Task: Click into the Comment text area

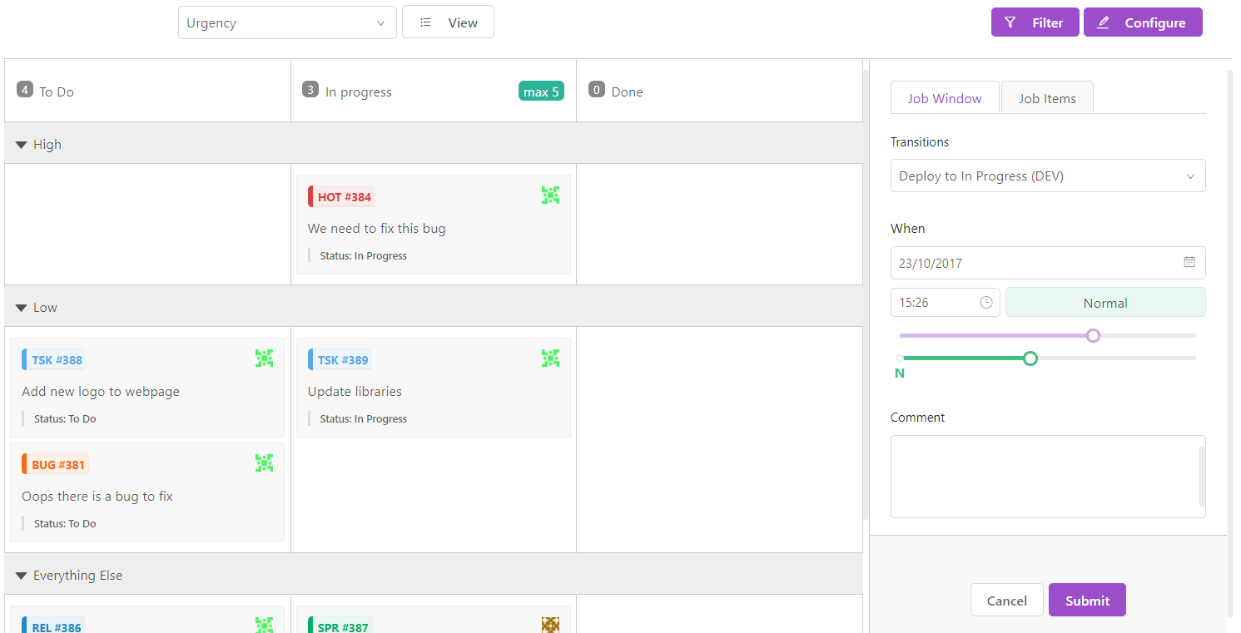Action: [1048, 477]
